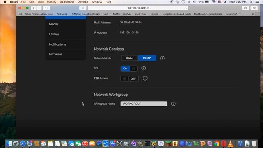
Task: Open StatCounter bookmark
Action: click(208, 14)
